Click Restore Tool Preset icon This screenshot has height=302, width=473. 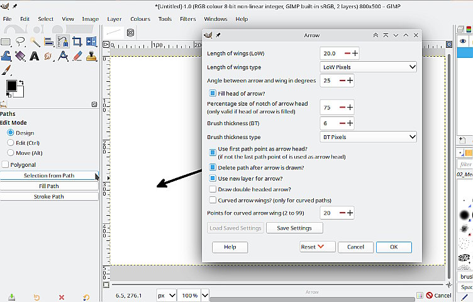pos(36,298)
